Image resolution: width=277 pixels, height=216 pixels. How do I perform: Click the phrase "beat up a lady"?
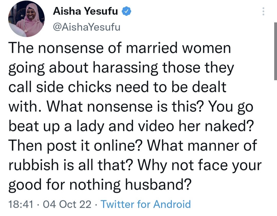[x=58, y=126]
